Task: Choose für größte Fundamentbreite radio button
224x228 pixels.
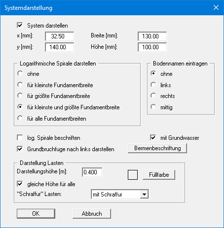Action: click(x=20, y=96)
